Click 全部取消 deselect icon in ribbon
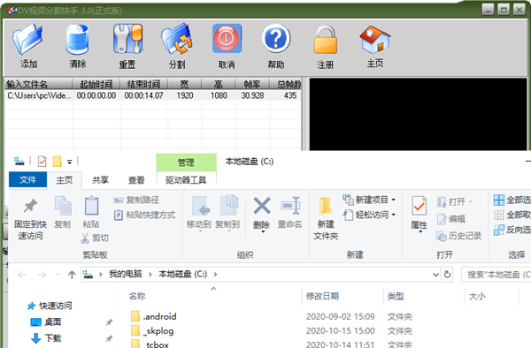The image size is (531, 348). (x=498, y=215)
